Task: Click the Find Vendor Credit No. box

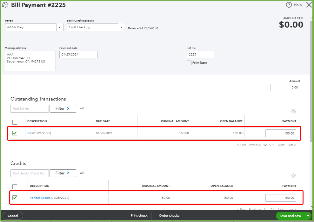Action: pyautogui.click(x=30, y=173)
